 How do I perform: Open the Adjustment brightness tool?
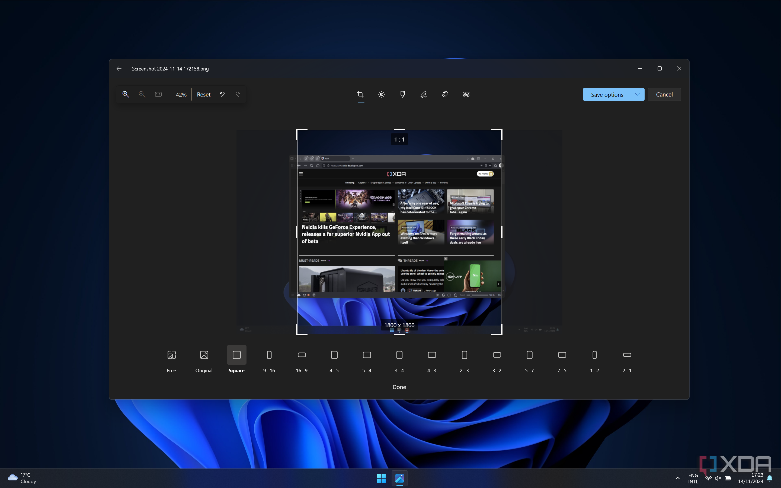[382, 94]
